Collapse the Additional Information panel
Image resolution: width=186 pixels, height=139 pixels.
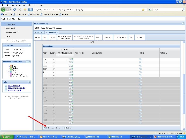tap(29, 62)
